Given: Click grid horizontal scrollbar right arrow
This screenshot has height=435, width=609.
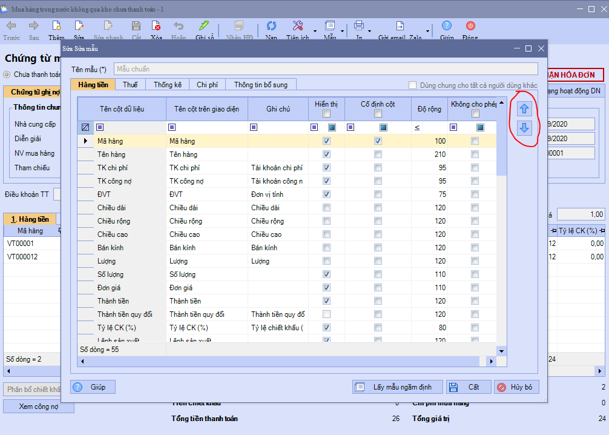Looking at the screenshot, I should [x=492, y=361].
